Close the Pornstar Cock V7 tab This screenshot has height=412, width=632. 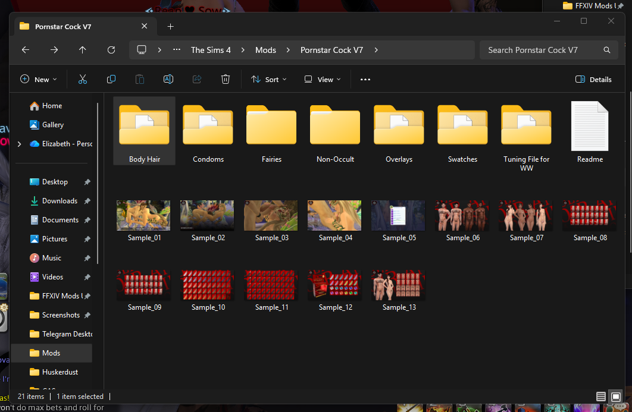[144, 26]
